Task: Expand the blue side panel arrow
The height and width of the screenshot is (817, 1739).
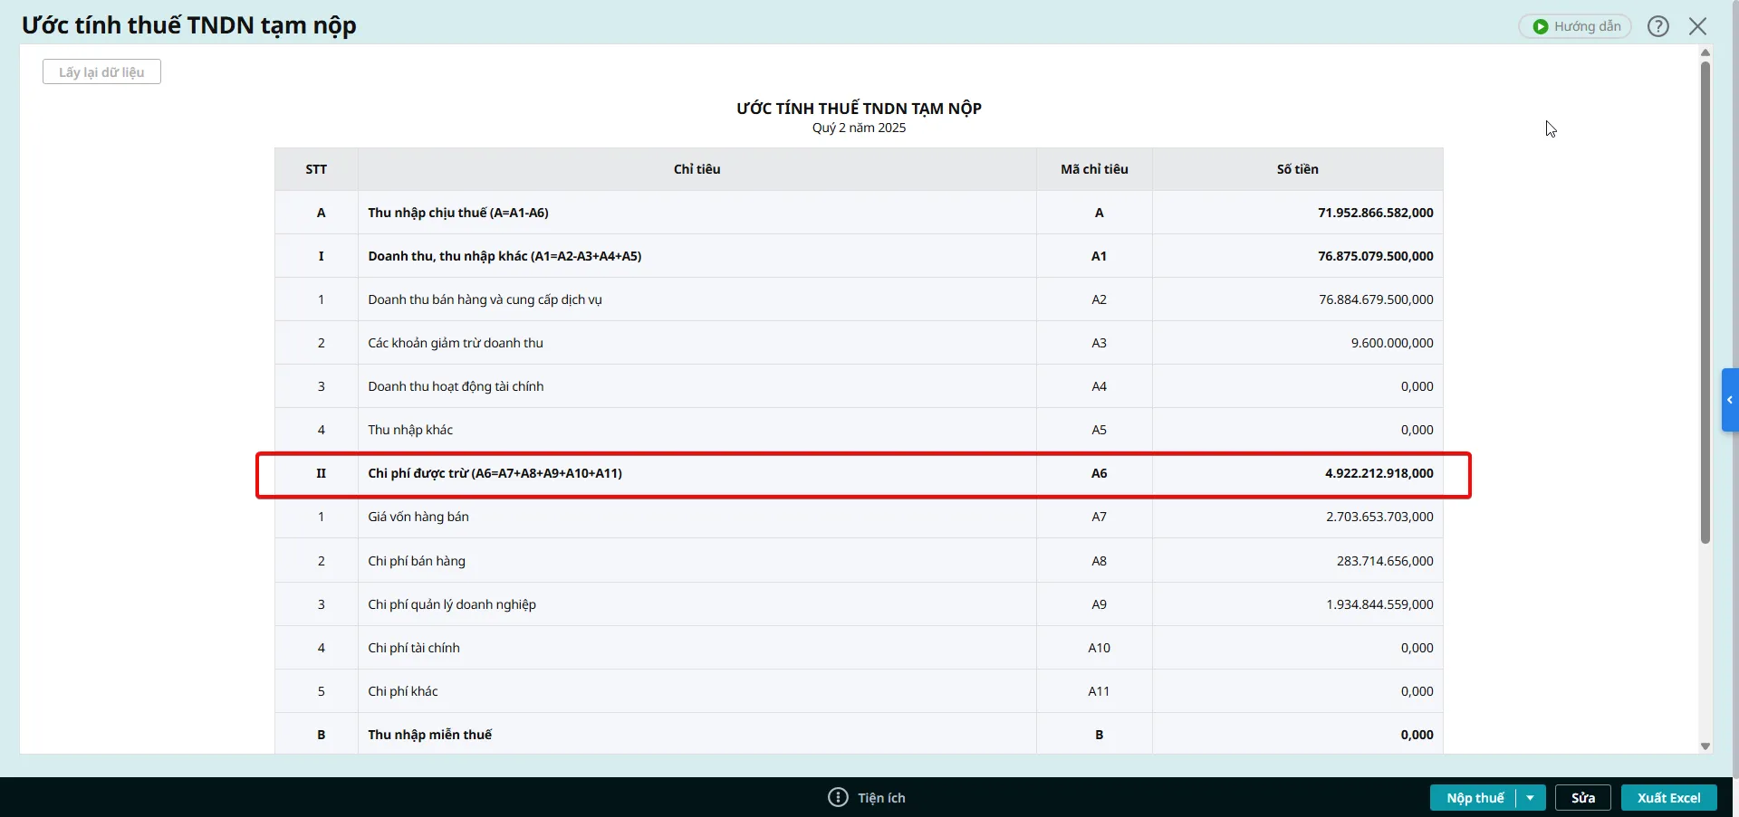Action: pyautogui.click(x=1730, y=399)
